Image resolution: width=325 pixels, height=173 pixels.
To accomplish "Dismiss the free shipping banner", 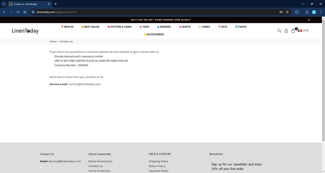I will coord(309,20).
